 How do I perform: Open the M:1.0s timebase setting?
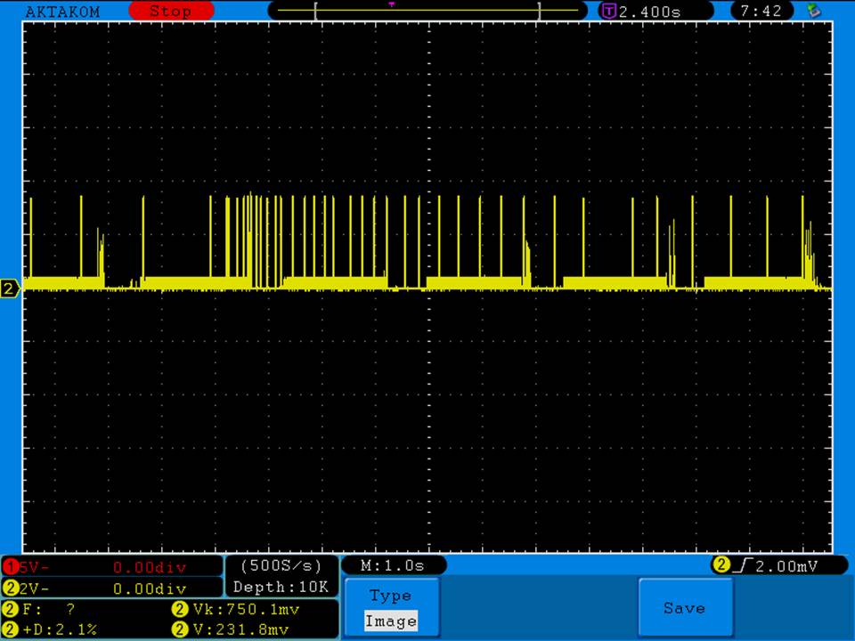click(x=394, y=565)
